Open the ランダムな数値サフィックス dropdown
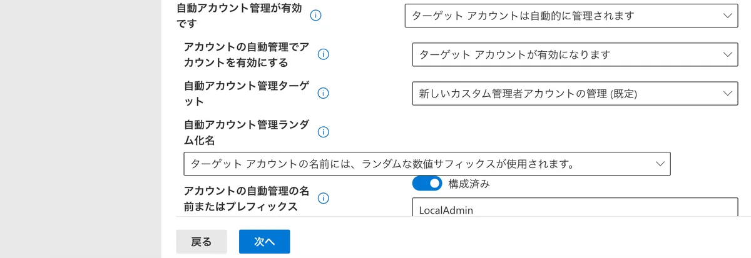Screen dimensions: 751x258 (427, 164)
